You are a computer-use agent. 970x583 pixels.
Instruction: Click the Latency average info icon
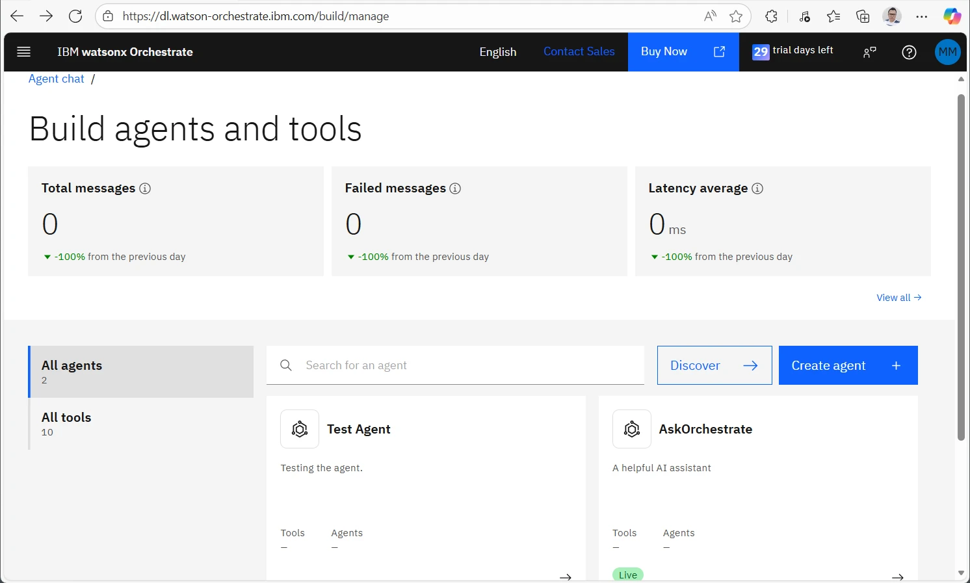(757, 188)
